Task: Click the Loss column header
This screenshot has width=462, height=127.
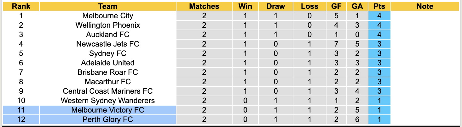Action: click(309, 6)
